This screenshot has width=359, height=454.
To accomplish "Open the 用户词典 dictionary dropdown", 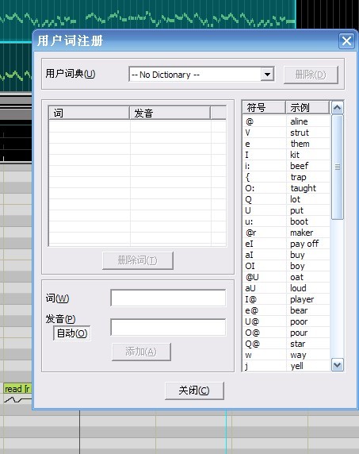I will (267, 75).
